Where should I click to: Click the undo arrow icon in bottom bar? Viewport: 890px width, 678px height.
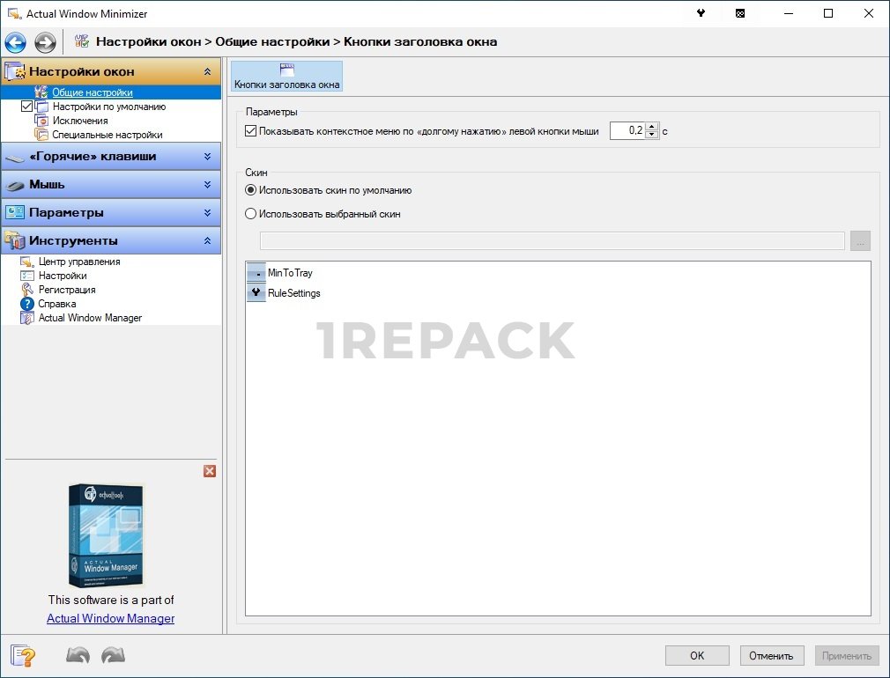pyautogui.click(x=78, y=655)
